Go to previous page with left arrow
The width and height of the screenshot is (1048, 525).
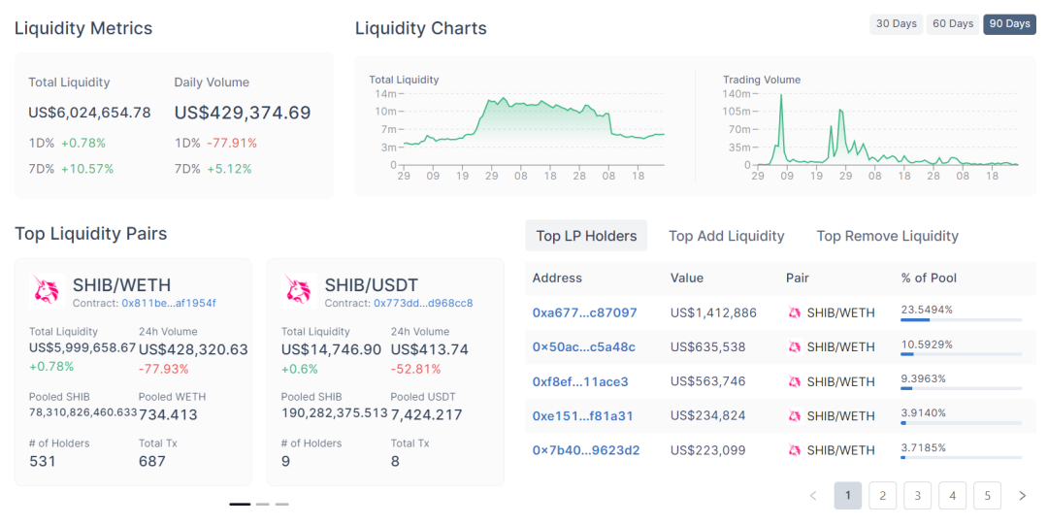(x=813, y=496)
